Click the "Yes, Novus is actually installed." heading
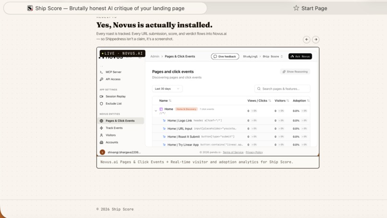The image size is (387, 218). [x=154, y=25]
